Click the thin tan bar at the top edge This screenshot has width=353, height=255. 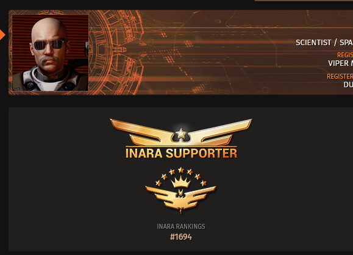pos(304,1)
